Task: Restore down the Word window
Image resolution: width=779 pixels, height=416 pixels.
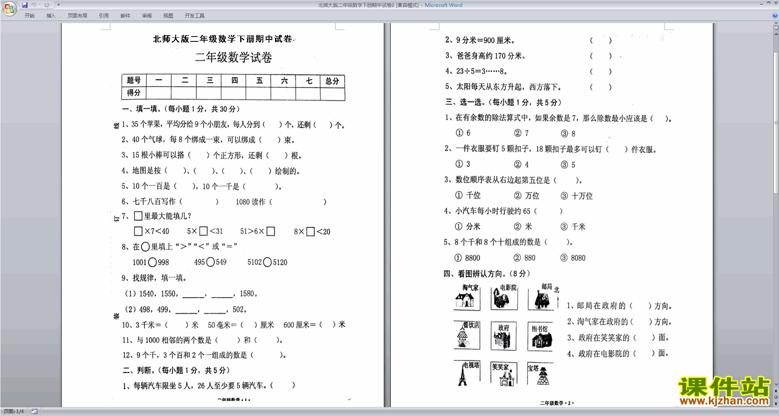Action: coord(768,3)
